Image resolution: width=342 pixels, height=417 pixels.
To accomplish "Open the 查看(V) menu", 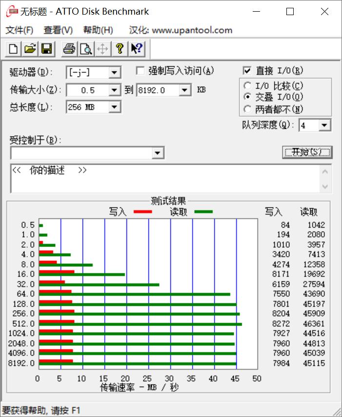I will click(x=58, y=30).
